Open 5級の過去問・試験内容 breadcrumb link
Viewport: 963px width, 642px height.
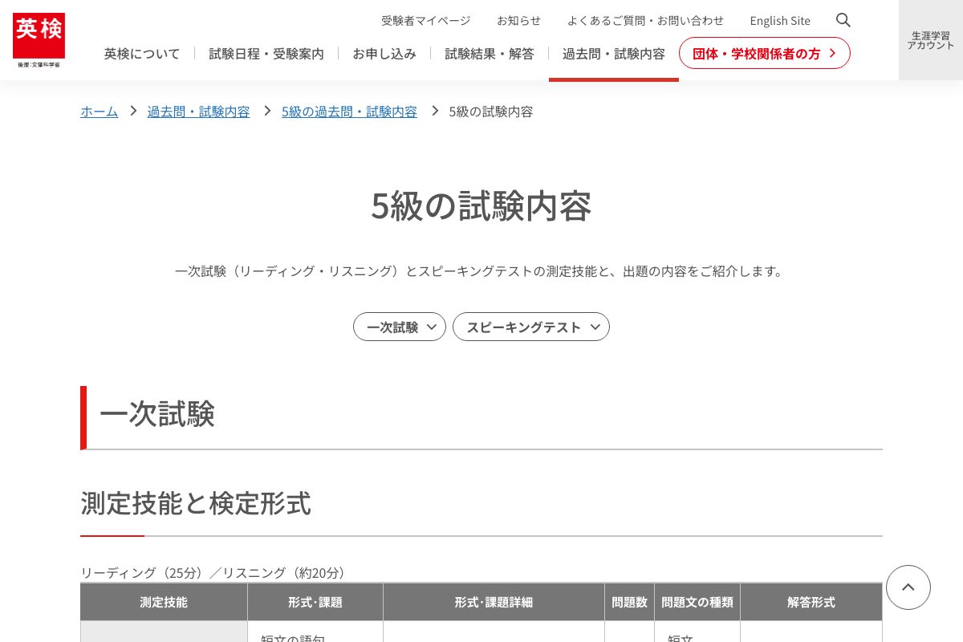pyautogui.click(x=349, y=112)
